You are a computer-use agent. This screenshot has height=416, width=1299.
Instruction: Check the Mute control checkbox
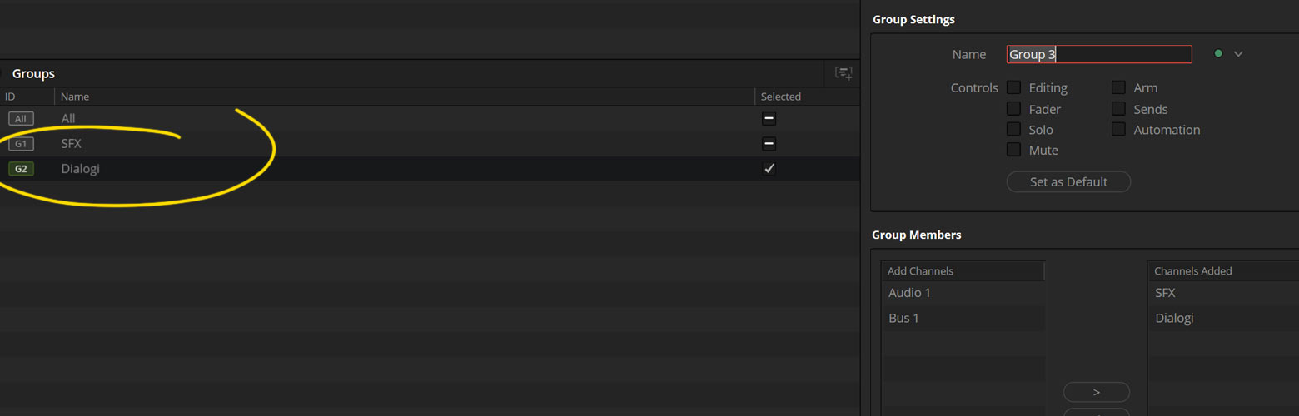[x=1013, y=150]
